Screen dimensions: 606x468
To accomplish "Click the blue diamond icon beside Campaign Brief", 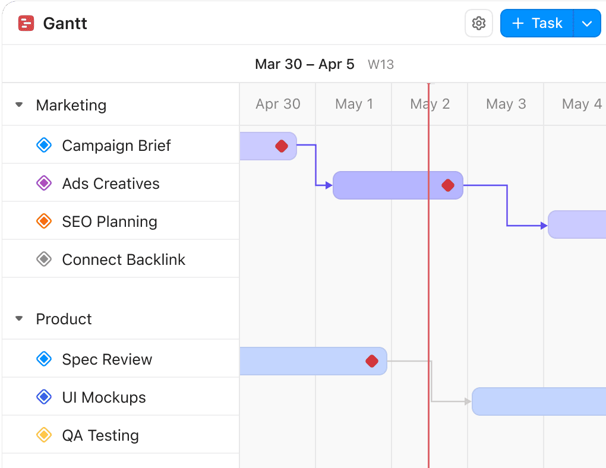I will (x=44, y=146).
